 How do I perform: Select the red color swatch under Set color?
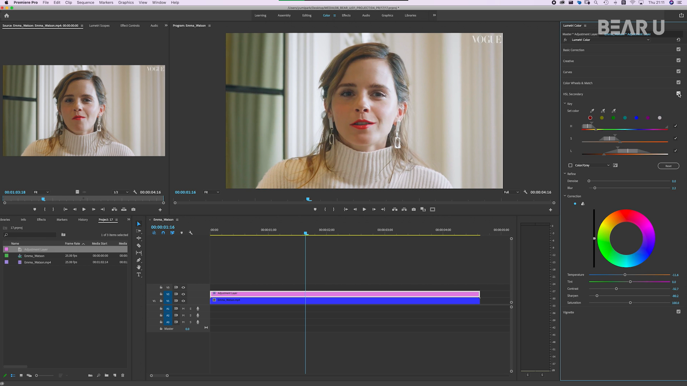[x=590, y=118]
